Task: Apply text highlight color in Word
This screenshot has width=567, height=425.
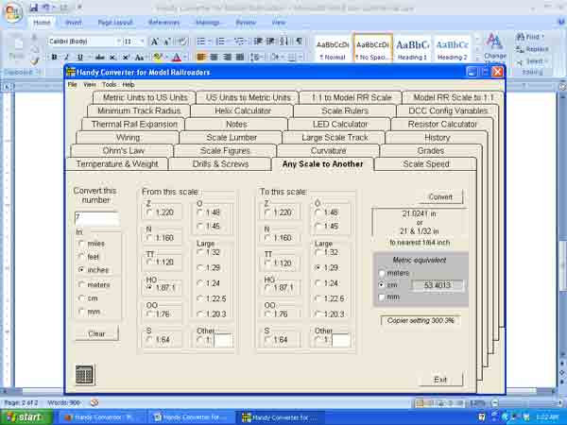Action: 157,57
